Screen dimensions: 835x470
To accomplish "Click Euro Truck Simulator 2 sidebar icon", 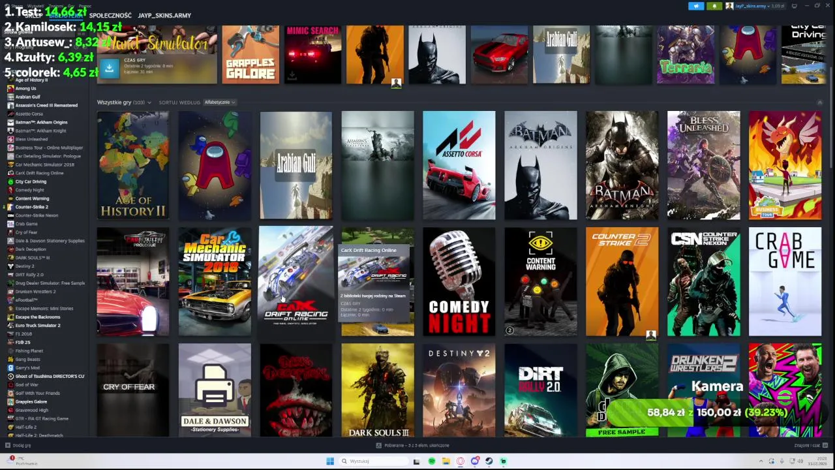I will tap(10, 325).
